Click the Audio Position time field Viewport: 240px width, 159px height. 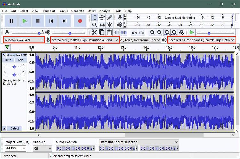point(75,148)
